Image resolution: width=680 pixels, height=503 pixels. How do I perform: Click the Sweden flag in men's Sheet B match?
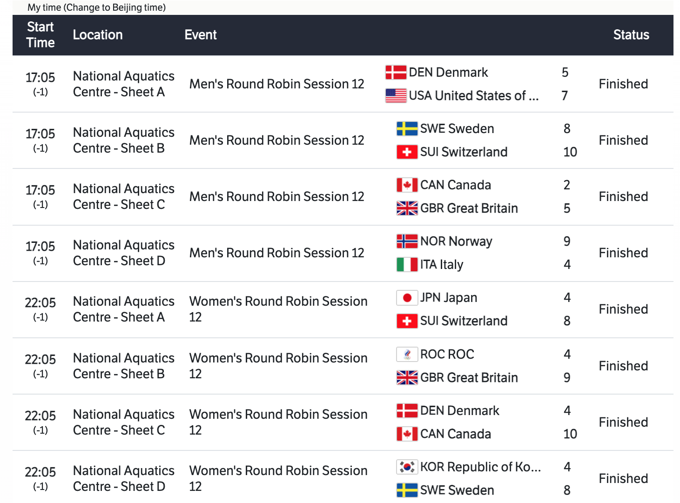pos(407,129)
